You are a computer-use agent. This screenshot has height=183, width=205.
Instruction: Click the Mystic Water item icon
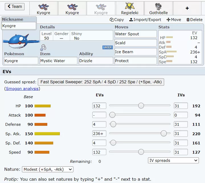coord(43,48)
